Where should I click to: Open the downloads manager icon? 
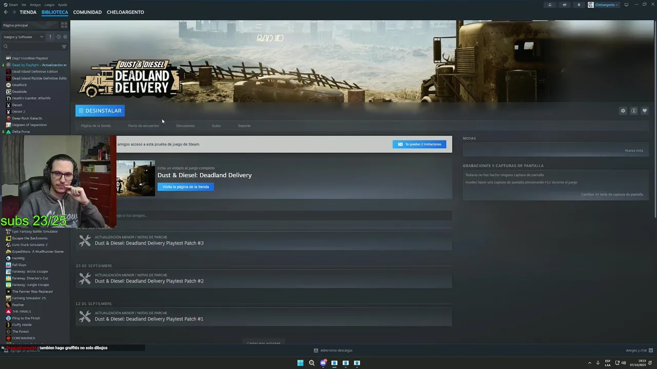[x=316, y=351]
